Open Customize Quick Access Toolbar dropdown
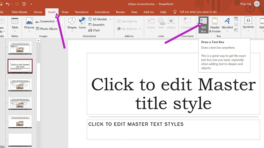This screenshot has width=264, height=148. [31, 4]
